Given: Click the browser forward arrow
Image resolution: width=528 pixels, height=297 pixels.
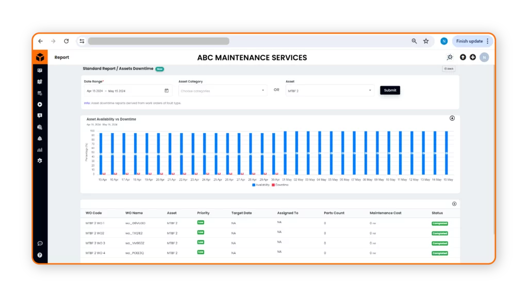Looking at the screenshot, I should pos(53,41).
